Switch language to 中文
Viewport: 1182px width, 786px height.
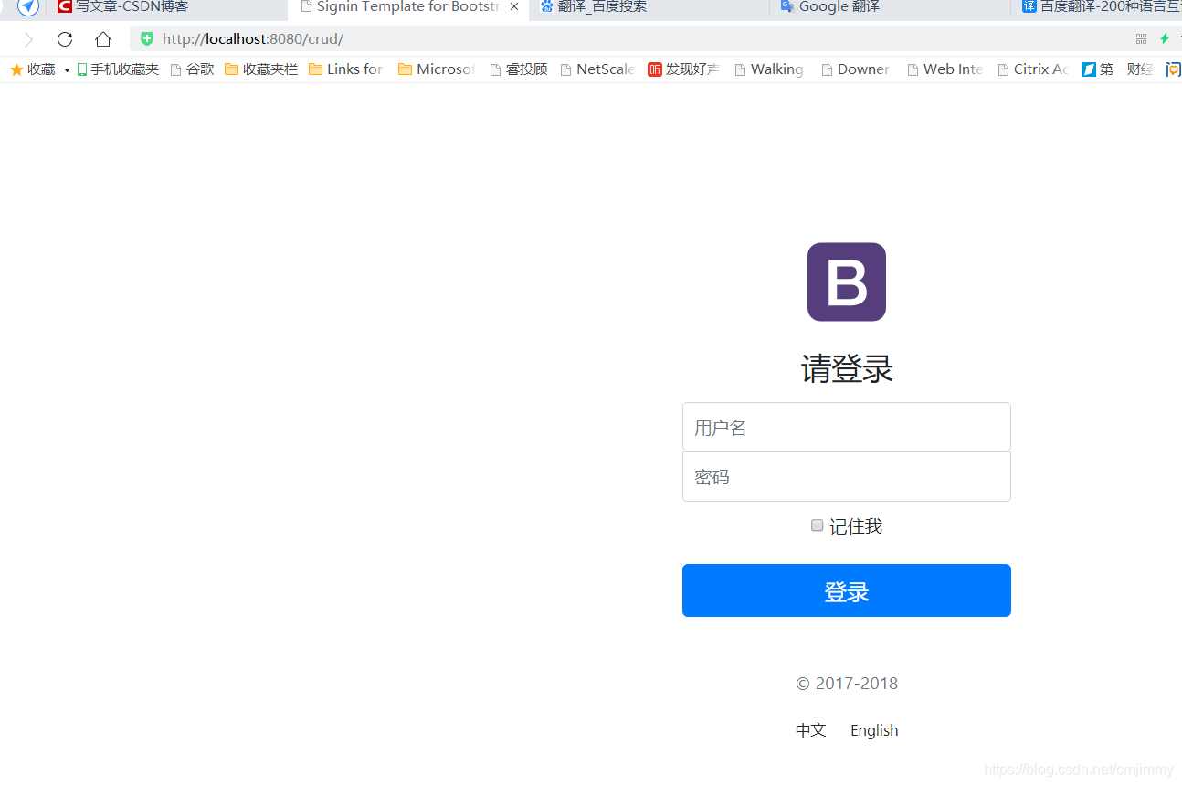811,730
